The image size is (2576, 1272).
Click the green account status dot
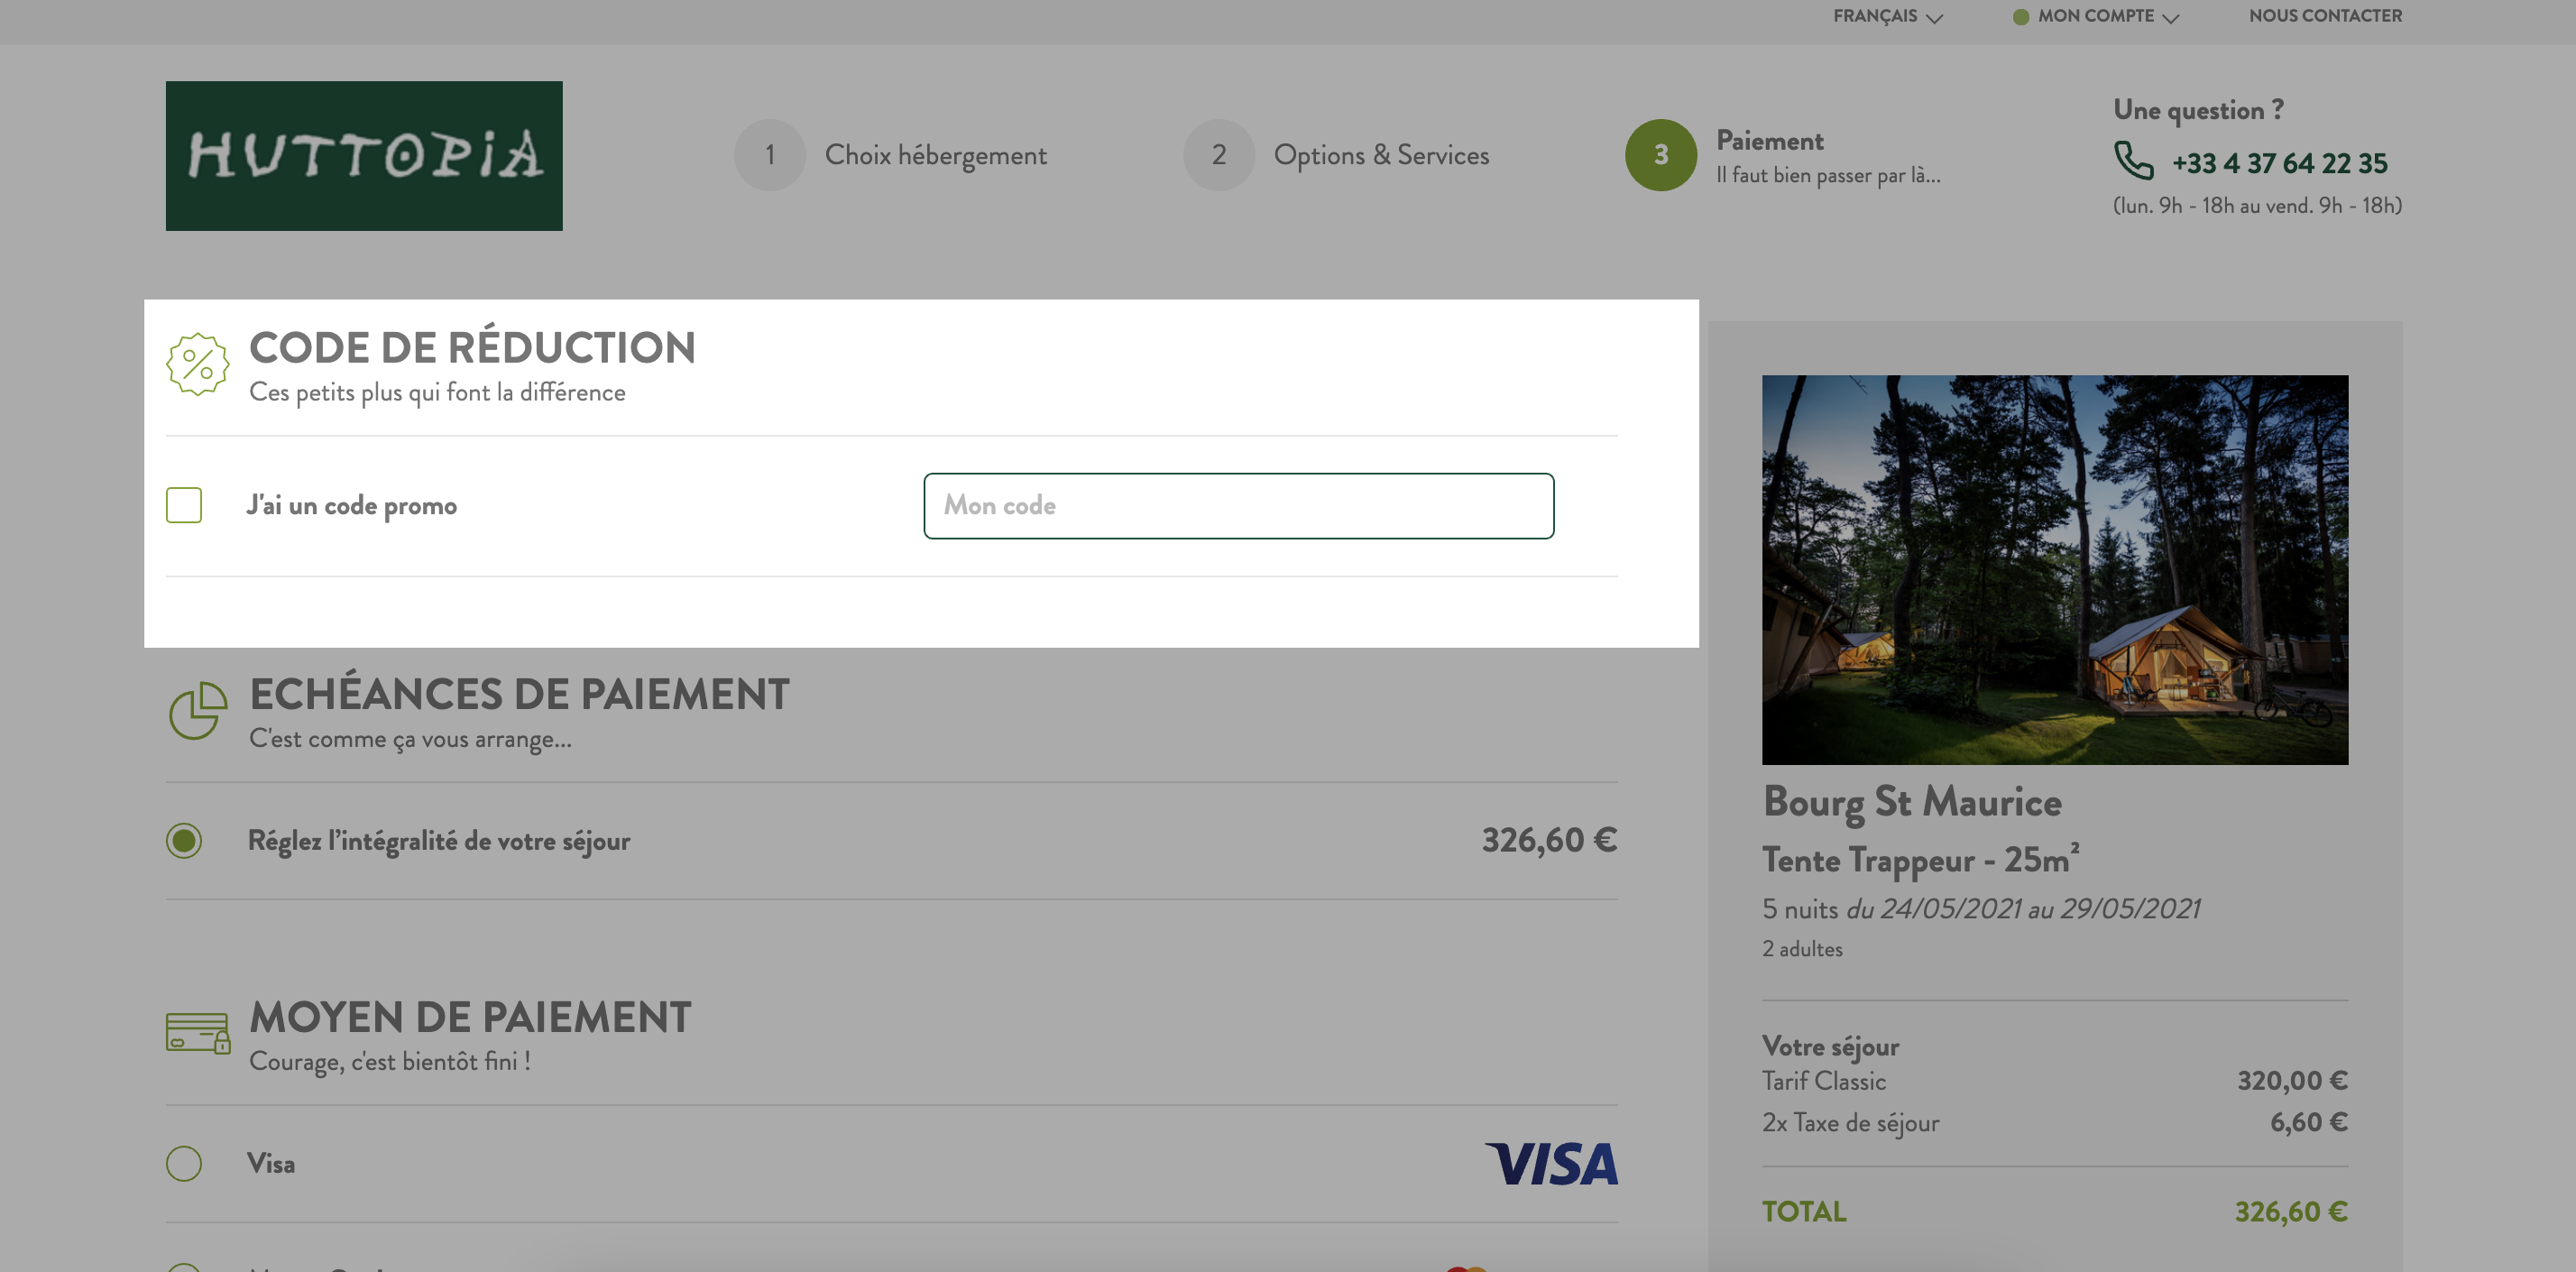2020,17
